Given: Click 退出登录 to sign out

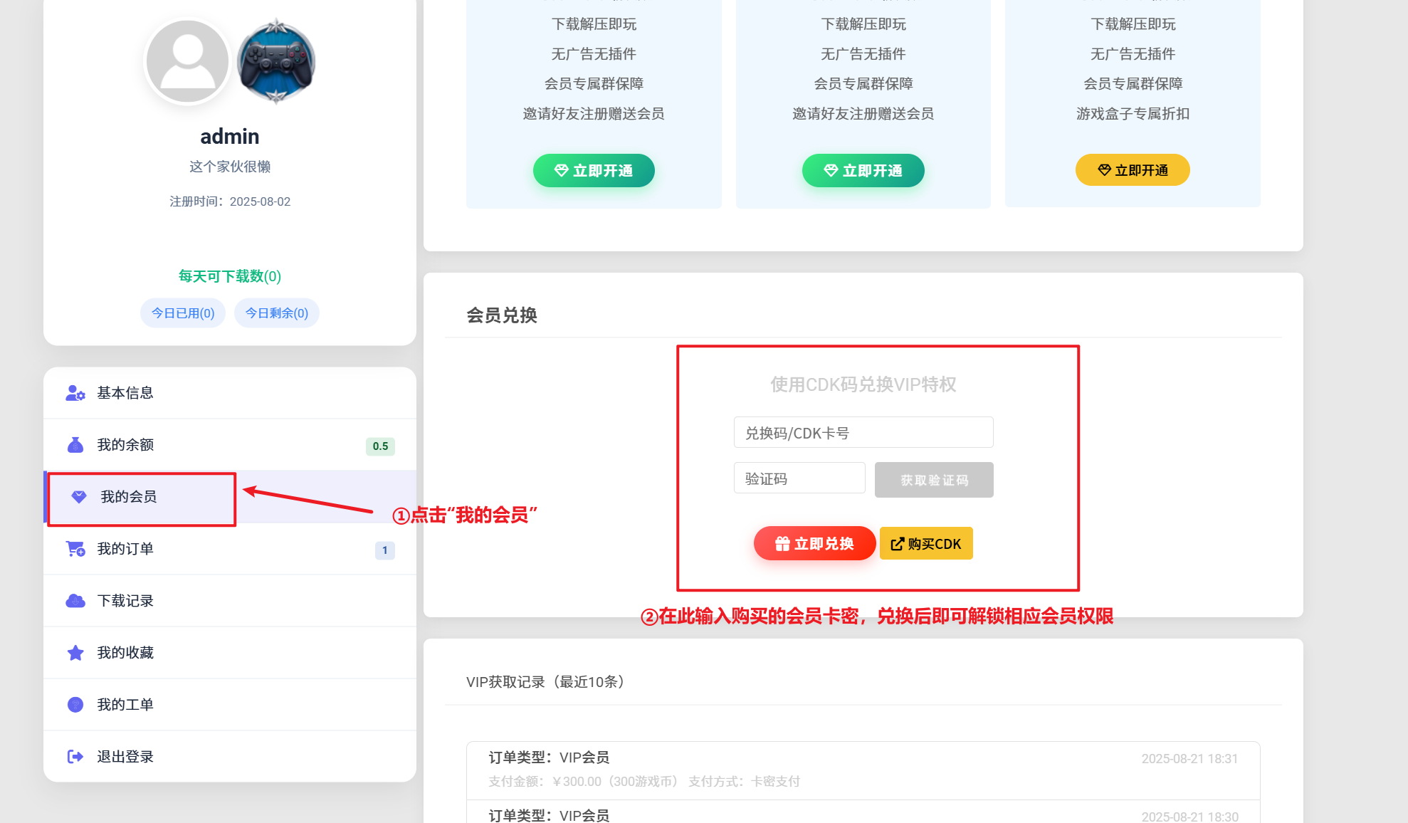Looking at the screenshot, I should (x=230, y=757).
